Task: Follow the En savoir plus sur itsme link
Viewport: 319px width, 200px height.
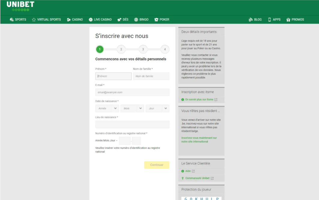Action: click(x=199, y=99)
